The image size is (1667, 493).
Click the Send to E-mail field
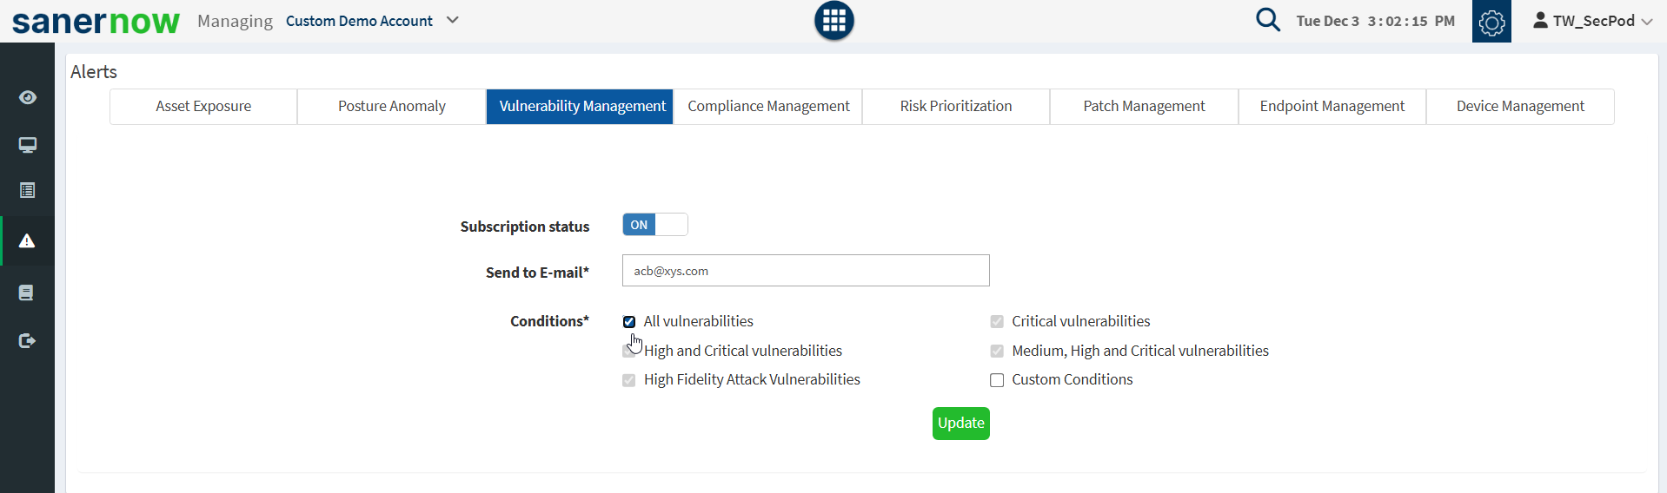806,271
